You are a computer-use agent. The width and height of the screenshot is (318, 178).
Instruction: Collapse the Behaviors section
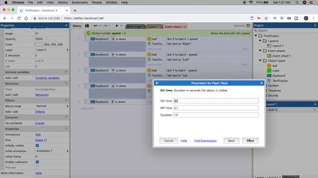click(66, 84)
